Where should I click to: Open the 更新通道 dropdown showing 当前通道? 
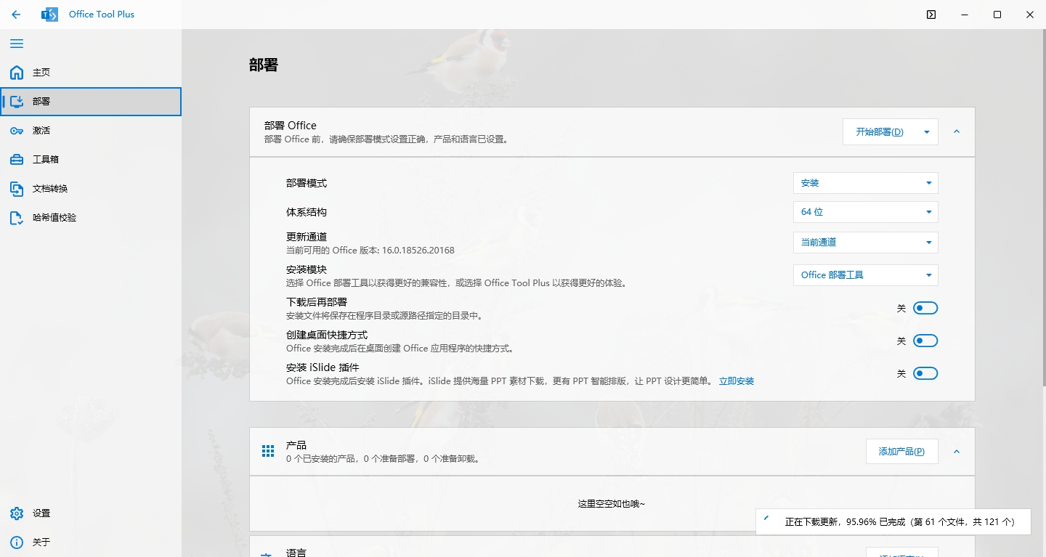(x=866, y=243)
